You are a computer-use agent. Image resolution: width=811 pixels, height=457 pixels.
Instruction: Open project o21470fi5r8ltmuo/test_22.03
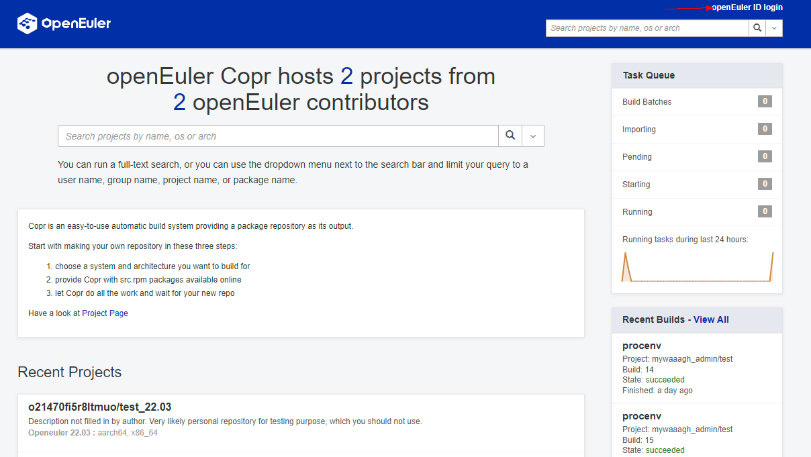(x=99, y=407)
